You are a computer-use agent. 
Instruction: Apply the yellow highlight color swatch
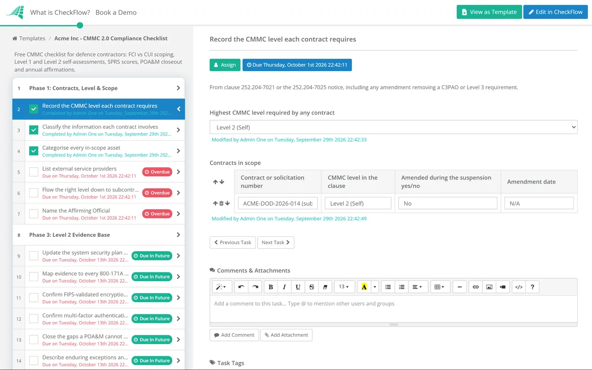364,287
